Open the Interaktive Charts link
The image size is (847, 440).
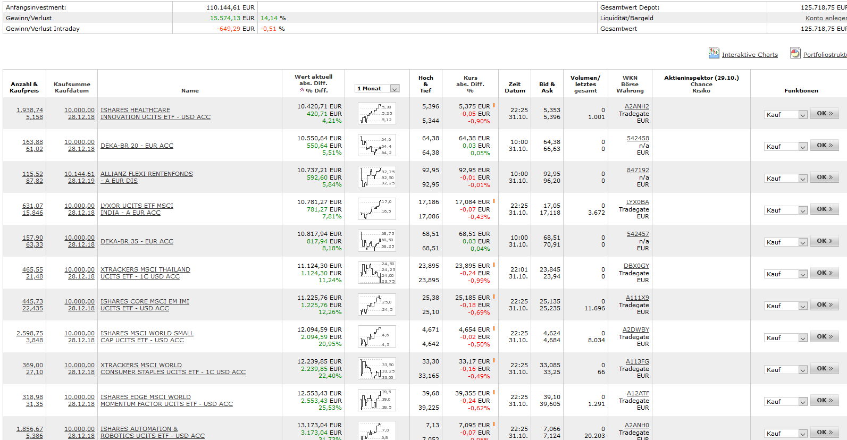coord(749,55)
